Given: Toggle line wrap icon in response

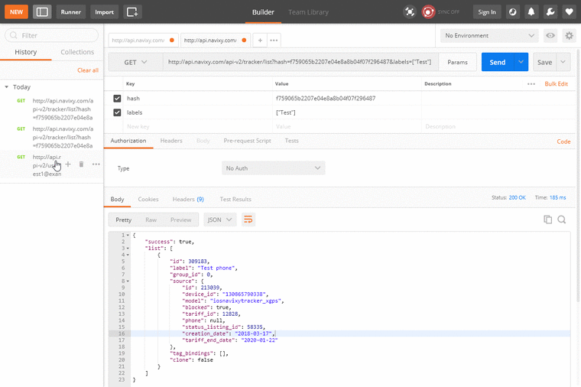Looking at the screenshot, I should (x=248, y=220).
